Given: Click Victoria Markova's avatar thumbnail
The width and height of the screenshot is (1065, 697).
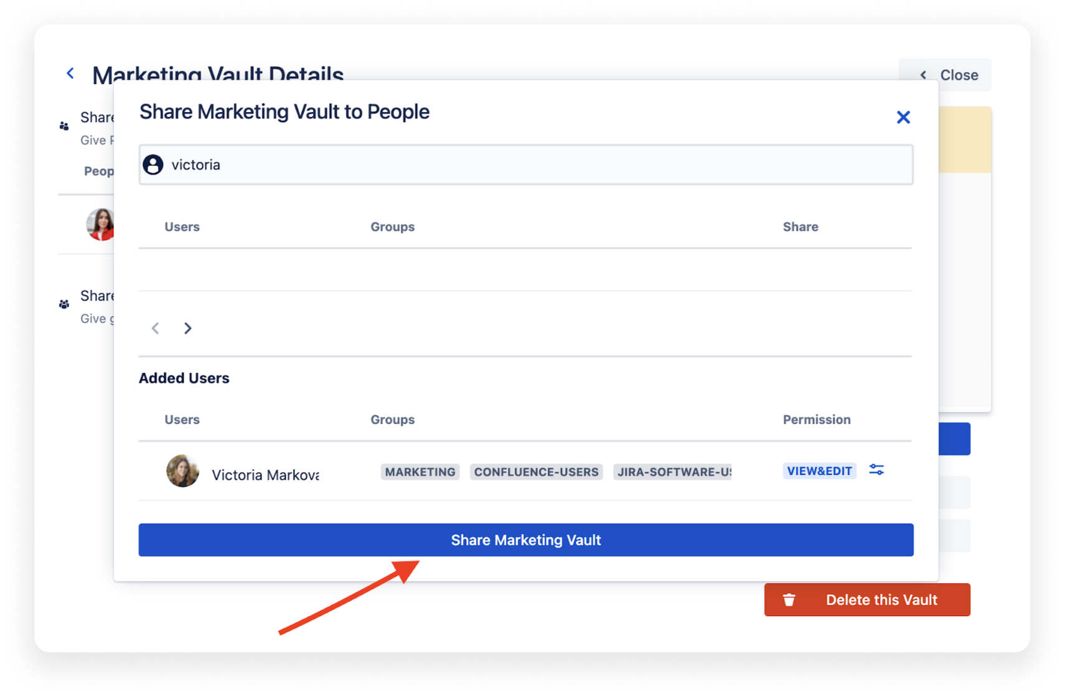Looking at the screenshot, I should pos(182,471).
